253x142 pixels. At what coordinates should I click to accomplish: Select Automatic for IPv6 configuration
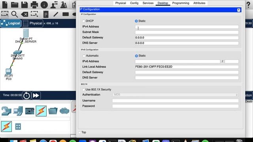[84, 56]
